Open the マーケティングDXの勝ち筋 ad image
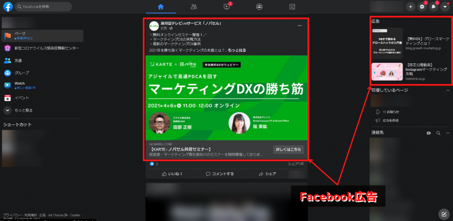 click(226, 98)
